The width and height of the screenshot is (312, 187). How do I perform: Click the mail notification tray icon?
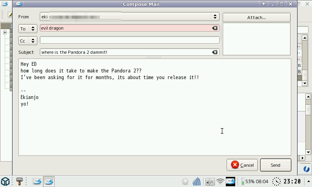pos(231,182)
